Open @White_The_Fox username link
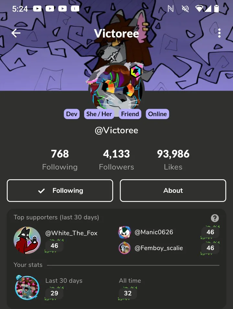 click(x=72, y=233)
